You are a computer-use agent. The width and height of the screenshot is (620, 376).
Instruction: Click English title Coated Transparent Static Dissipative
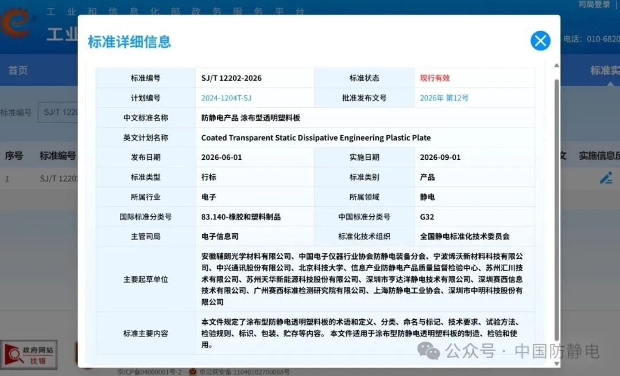(x=316, y=138)
